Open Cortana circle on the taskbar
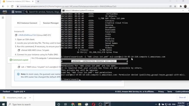Viewport: 189px width, 106px height. pos(59,104)
